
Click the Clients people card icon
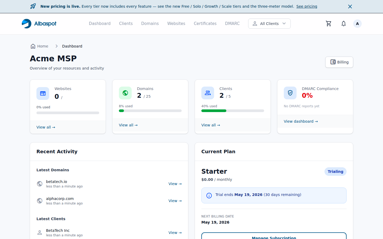coord(208,93)
